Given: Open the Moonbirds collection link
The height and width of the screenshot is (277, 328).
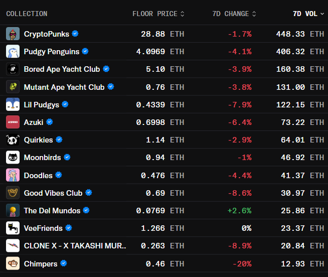Looking at the screenshot, I should click(x=42, y=158).
